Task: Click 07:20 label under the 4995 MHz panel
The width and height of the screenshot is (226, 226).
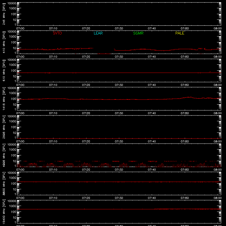Action: (86, 170)
